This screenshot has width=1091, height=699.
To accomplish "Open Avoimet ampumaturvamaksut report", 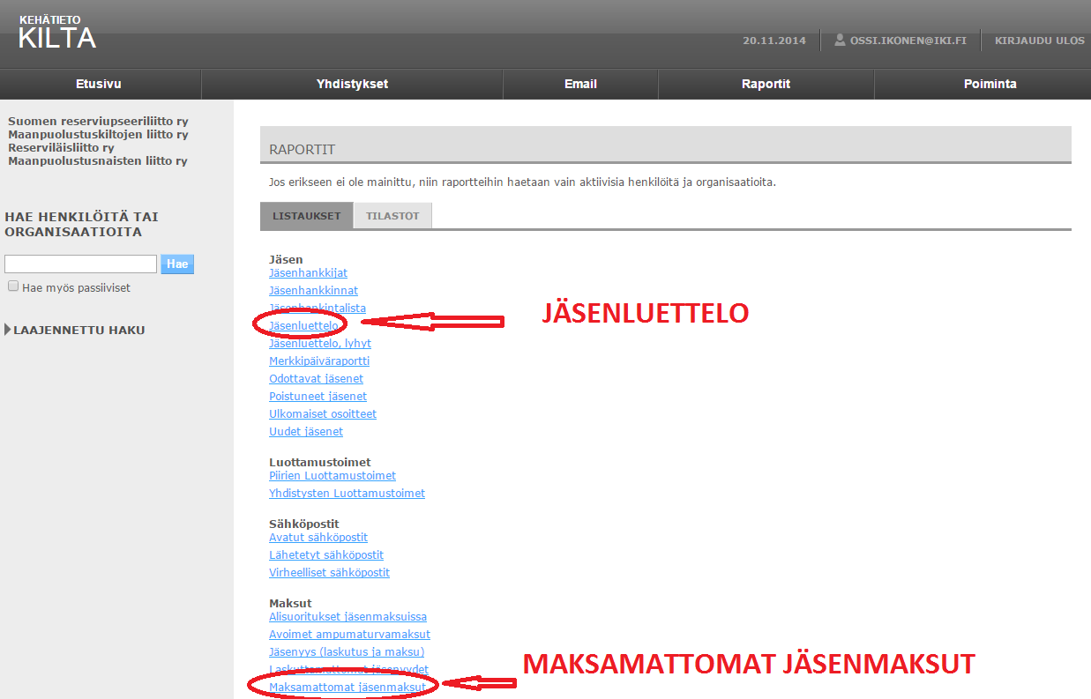I will (x=349, y=635).
